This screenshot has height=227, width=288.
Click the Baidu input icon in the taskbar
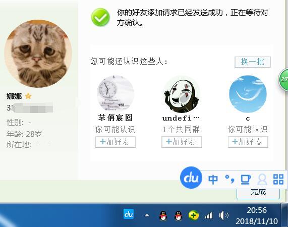(129, 214)
